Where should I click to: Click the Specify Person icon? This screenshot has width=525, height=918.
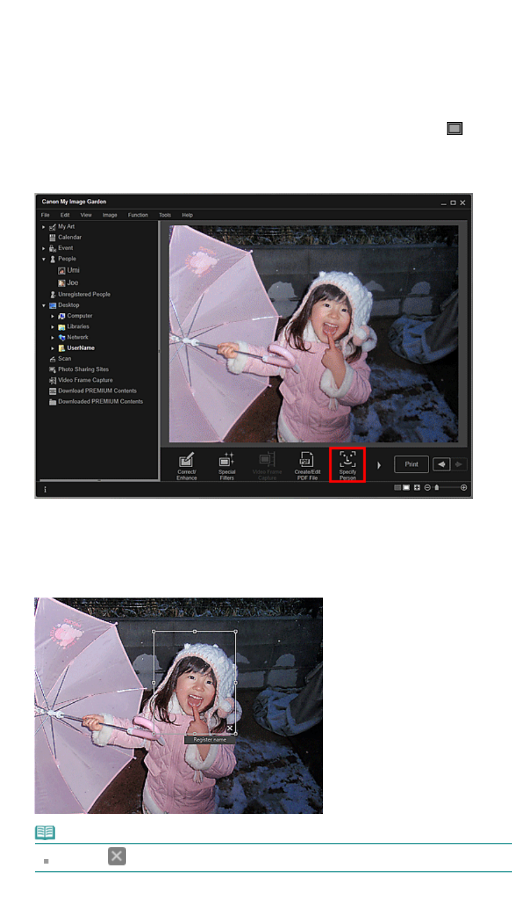click(x=347, y=465)
